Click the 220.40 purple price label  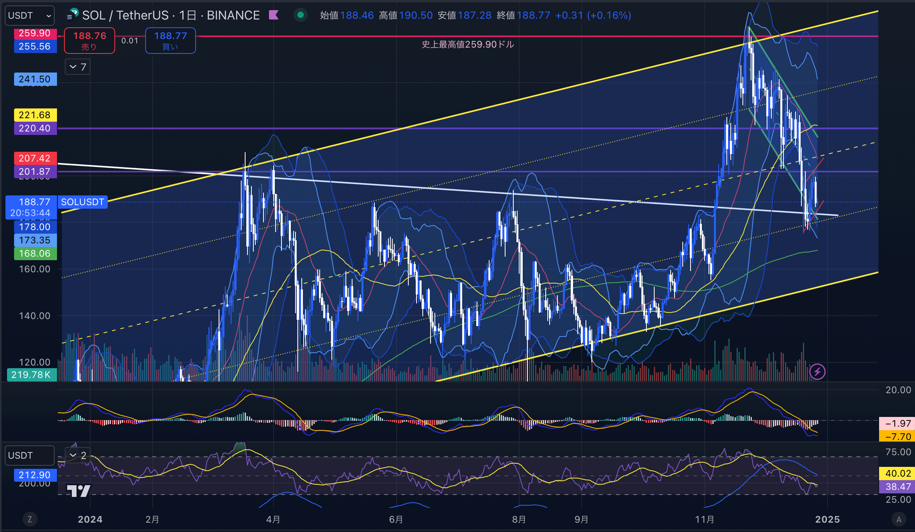[35, 128]
